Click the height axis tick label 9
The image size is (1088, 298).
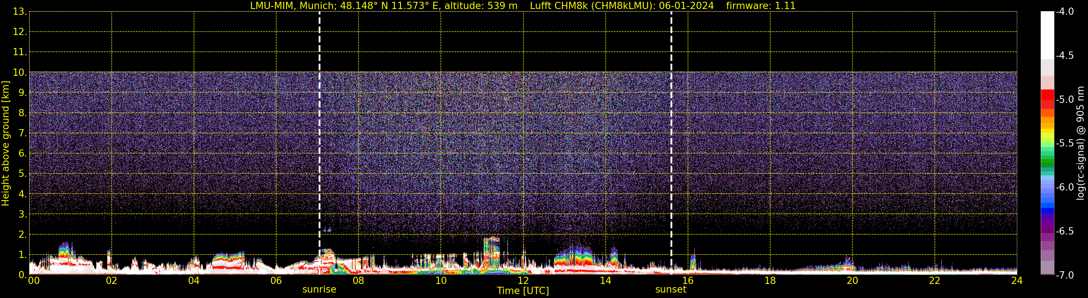point(22,93)
